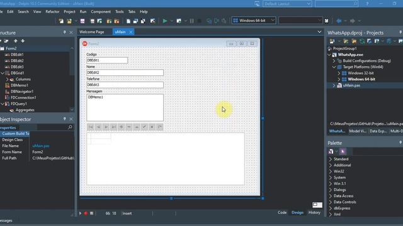The image size is (403, 226).
Task: Select DBNavigator1 in Structure tree
Action: (x=22, y=92)
